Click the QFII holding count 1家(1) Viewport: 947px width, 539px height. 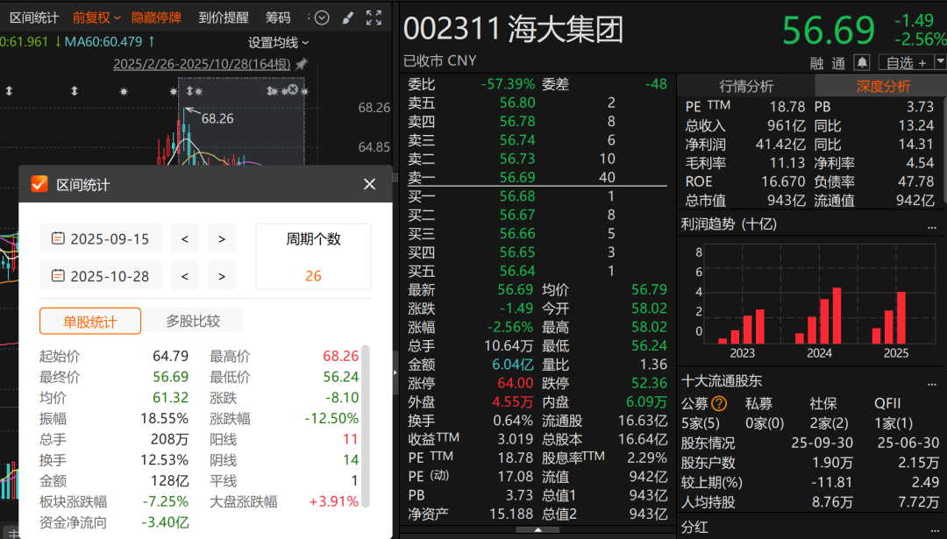pyautogui.click(x=894, y=423)
